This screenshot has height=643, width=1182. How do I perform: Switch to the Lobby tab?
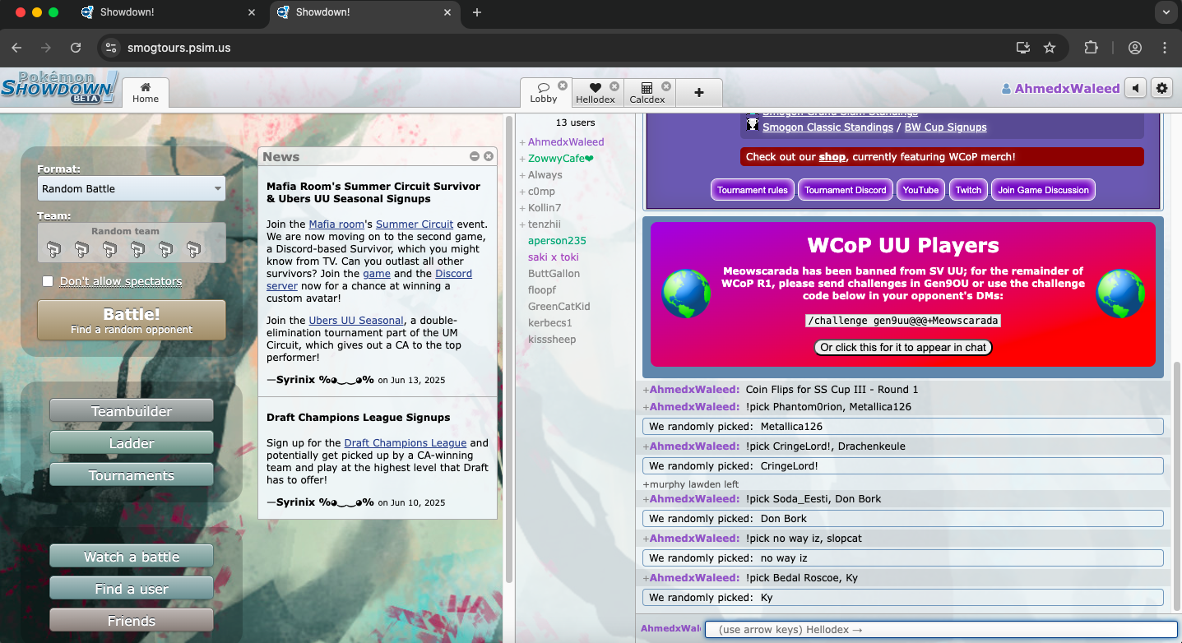543,92
